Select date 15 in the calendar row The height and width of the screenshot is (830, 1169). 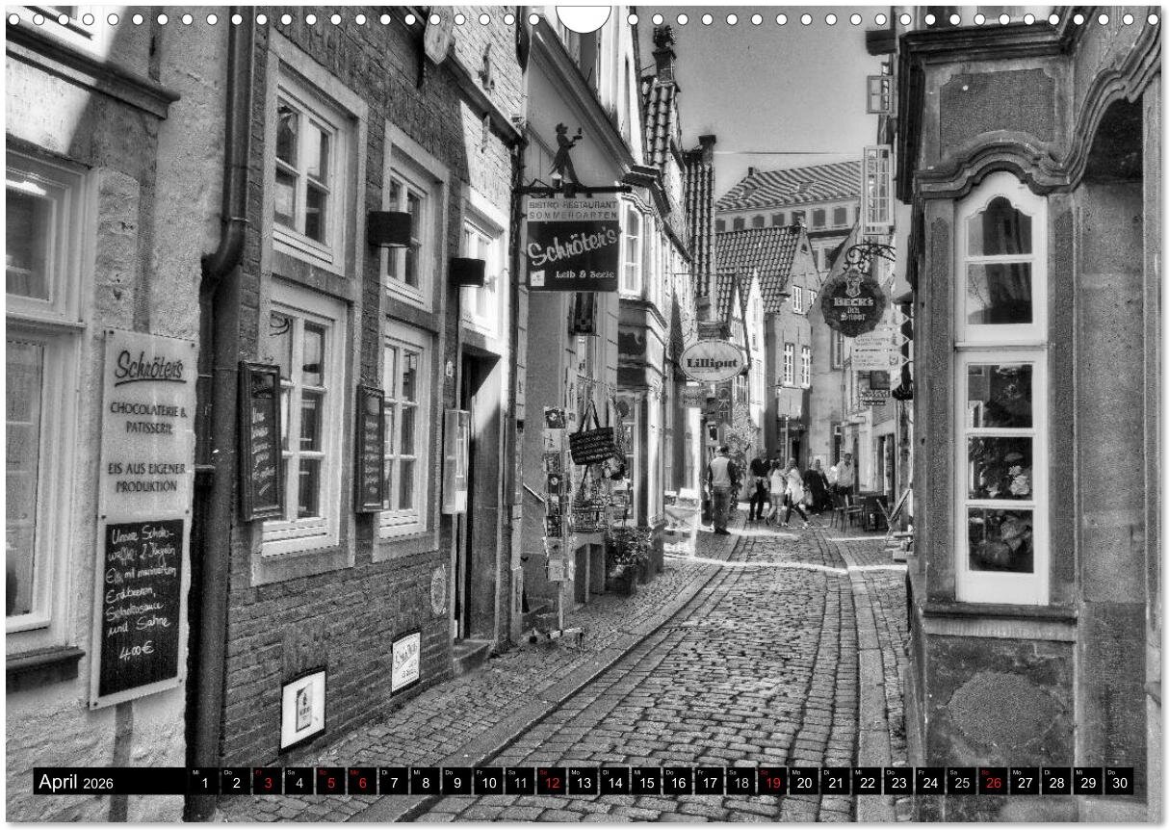pyautogui.click(x=646, y=782)
